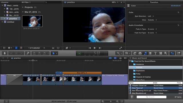This screenshot has height=103, width=183.
Task: Choose the Select arrow tool
Action: [53, 54]
